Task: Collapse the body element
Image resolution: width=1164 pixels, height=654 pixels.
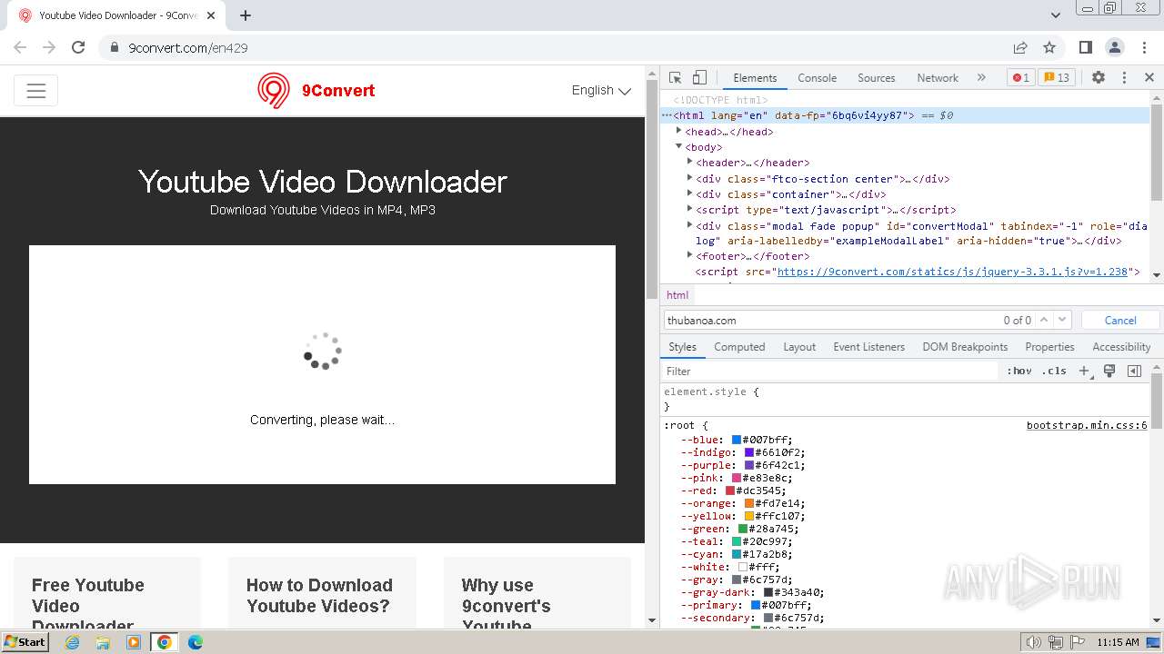Action: [x=678, y=146]
